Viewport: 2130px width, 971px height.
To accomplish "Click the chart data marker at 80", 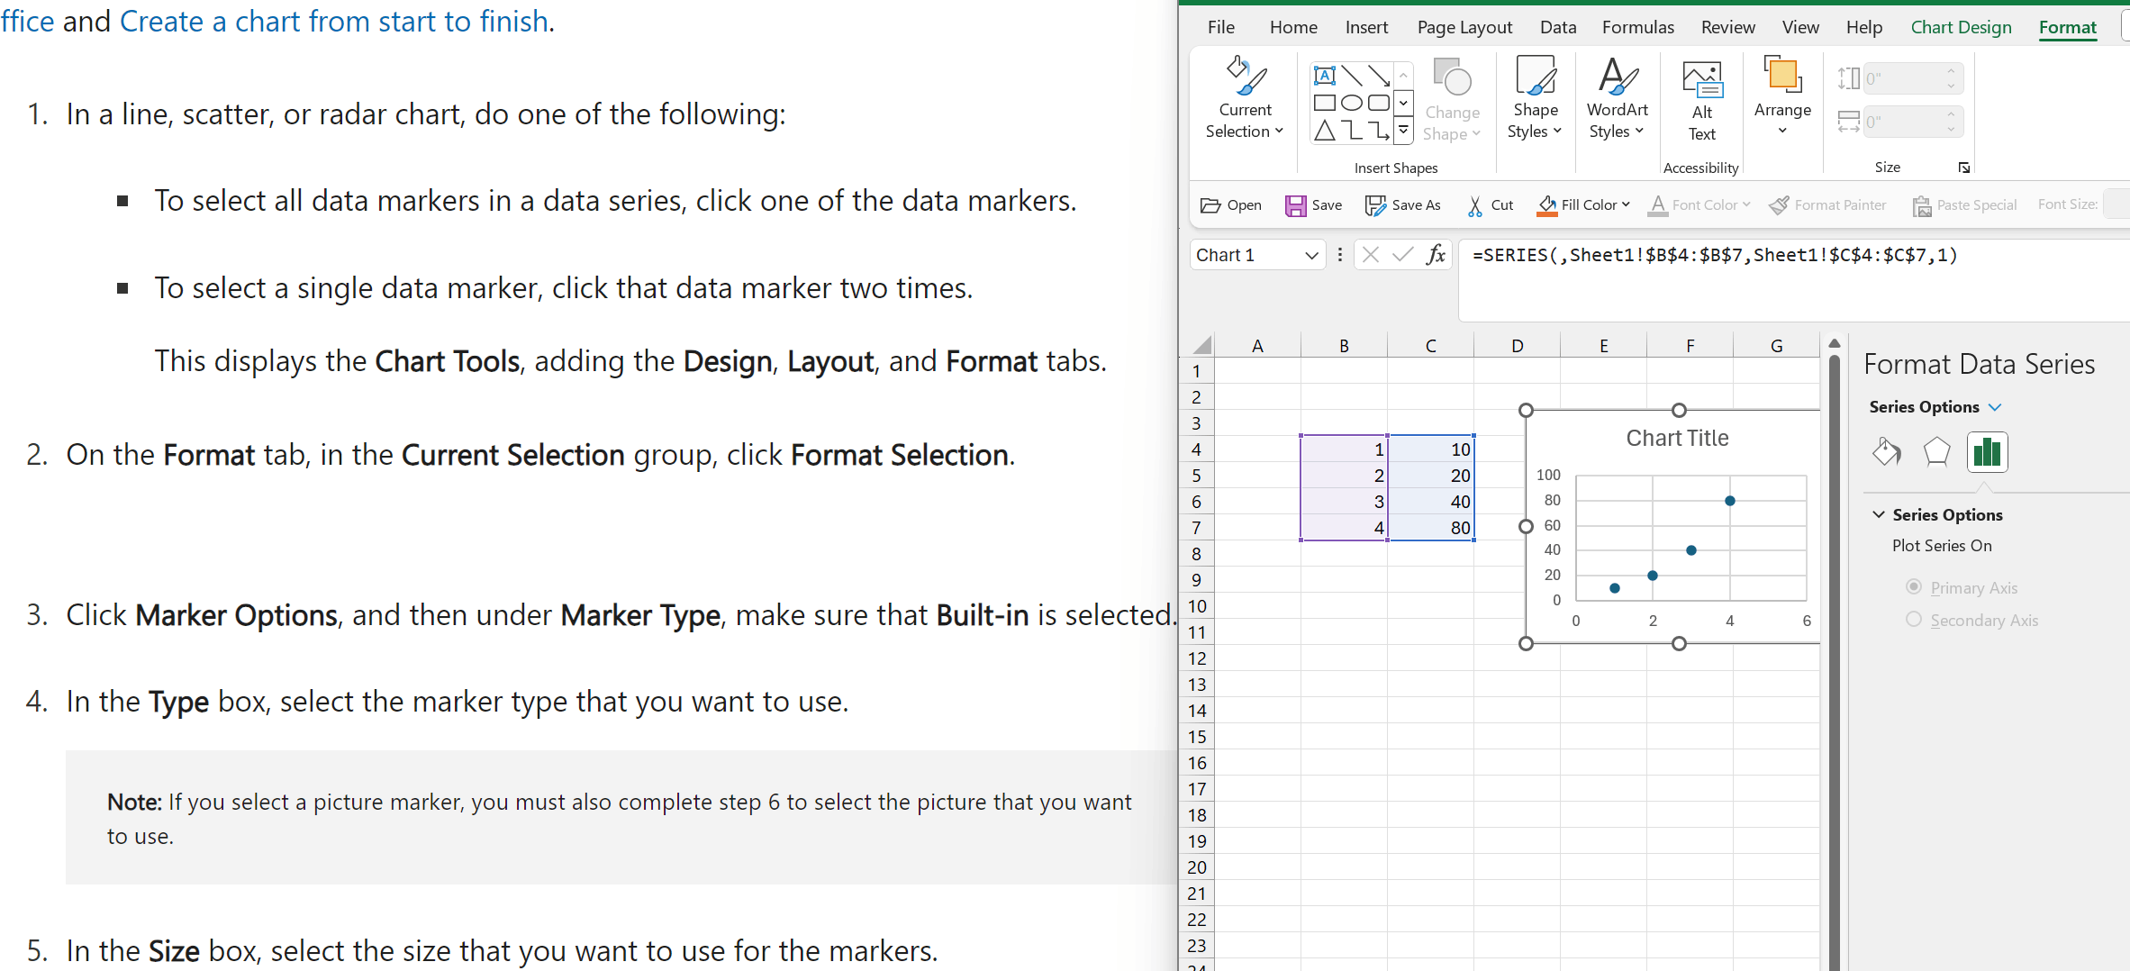I will click(1729, 501).
